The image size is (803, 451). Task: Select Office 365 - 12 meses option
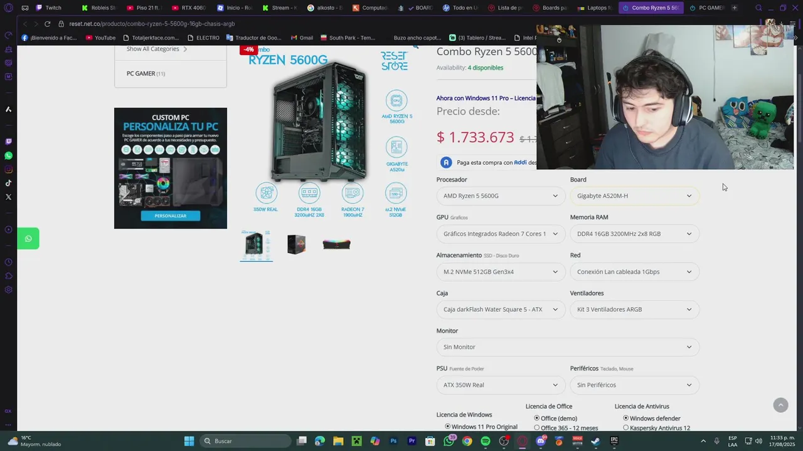pyautogui.click(x=537, y=428)
